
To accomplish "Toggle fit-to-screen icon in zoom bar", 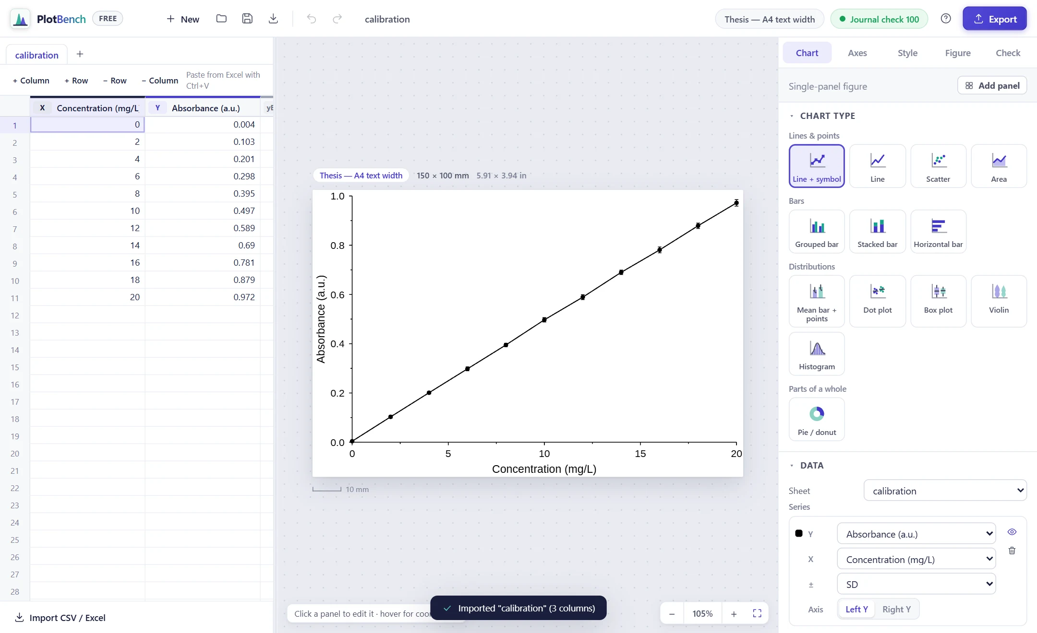I will coord(757,613).
